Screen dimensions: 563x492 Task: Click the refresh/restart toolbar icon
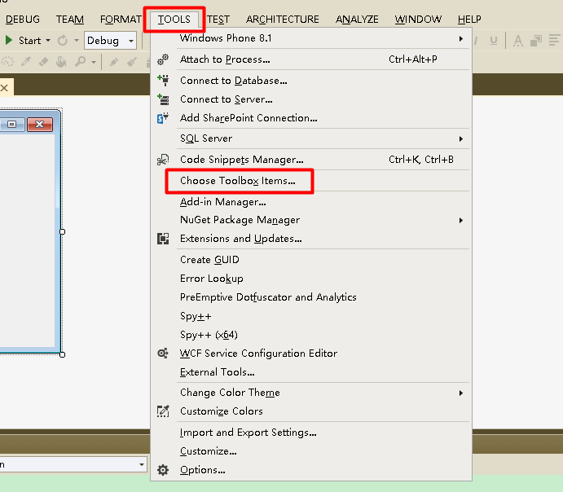pos(63,40)
